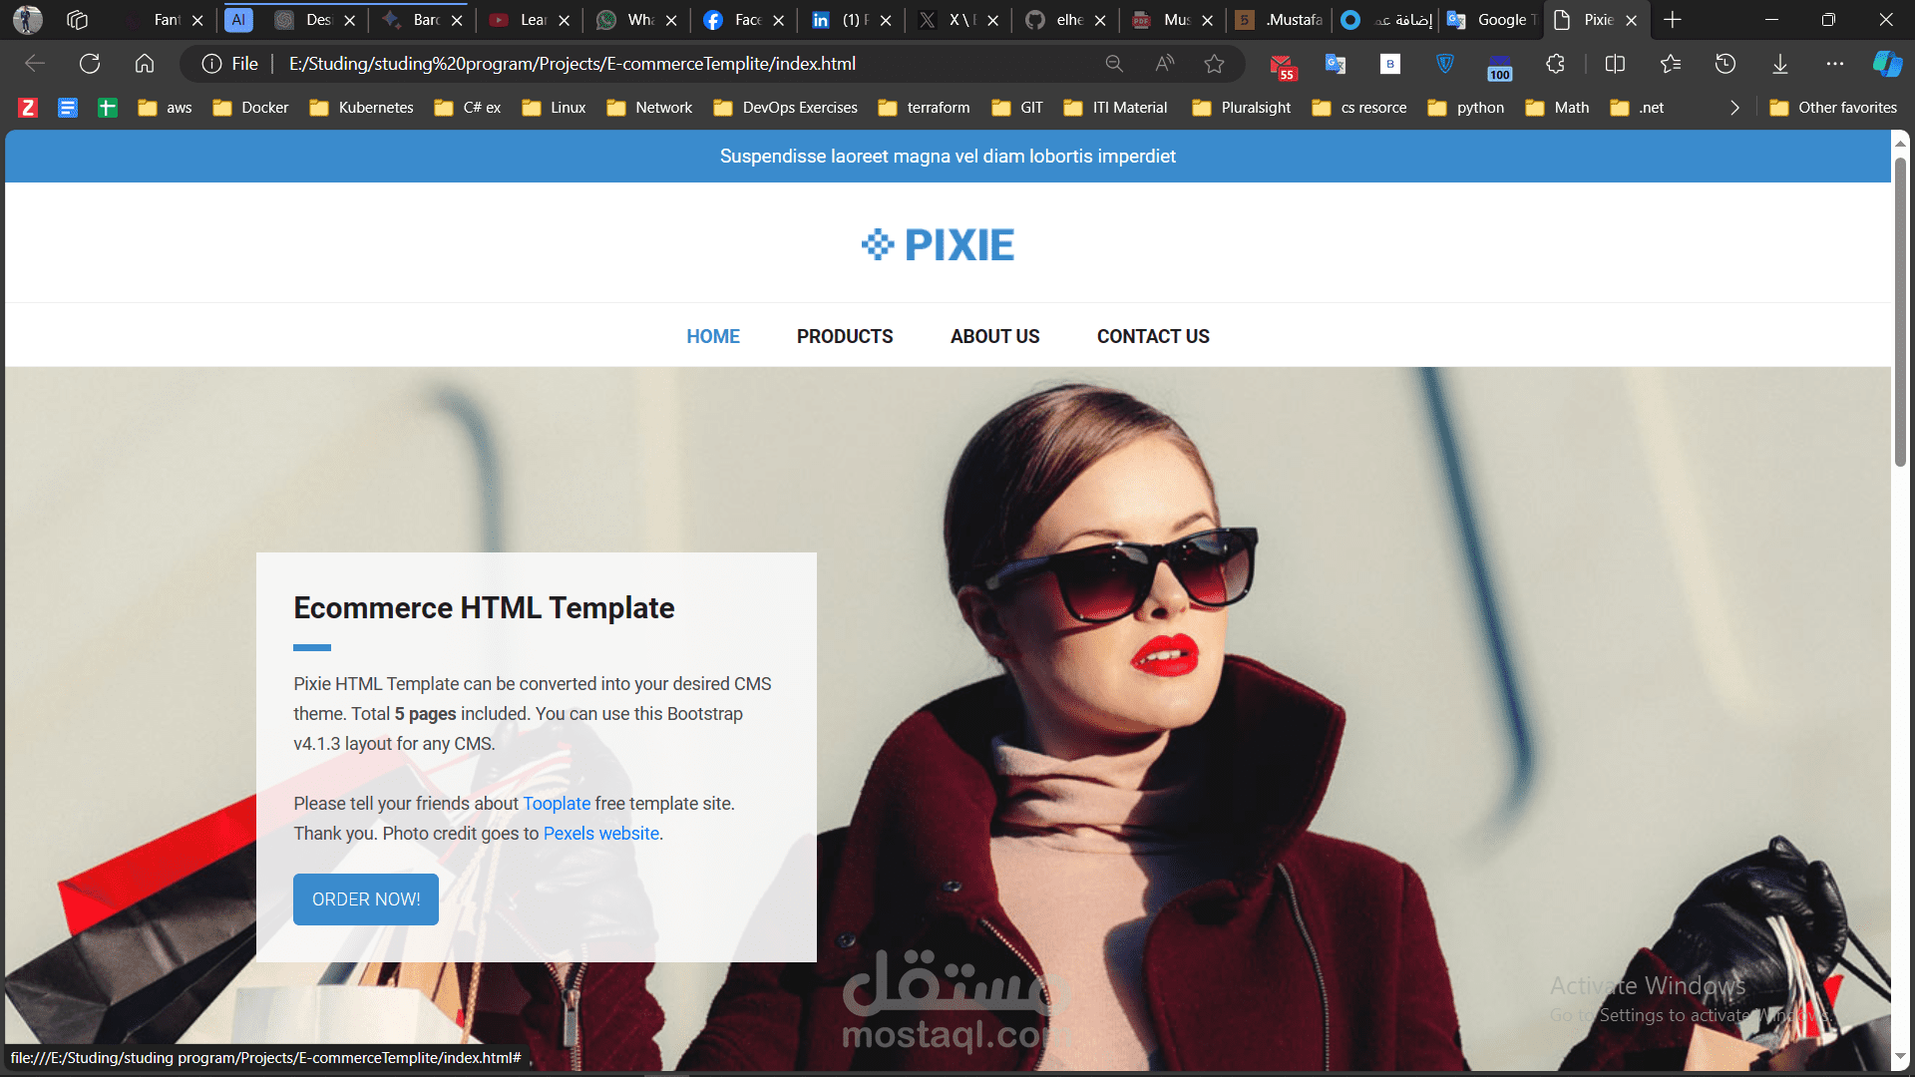Open Google Translate extension icon

pos(1336,64)
